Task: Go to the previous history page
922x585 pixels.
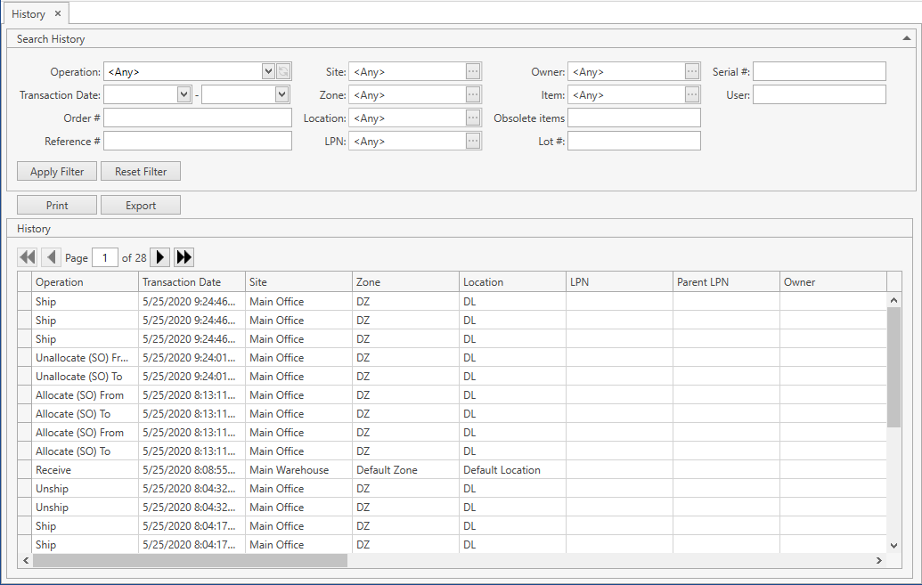Action: (x=52, y=257)
